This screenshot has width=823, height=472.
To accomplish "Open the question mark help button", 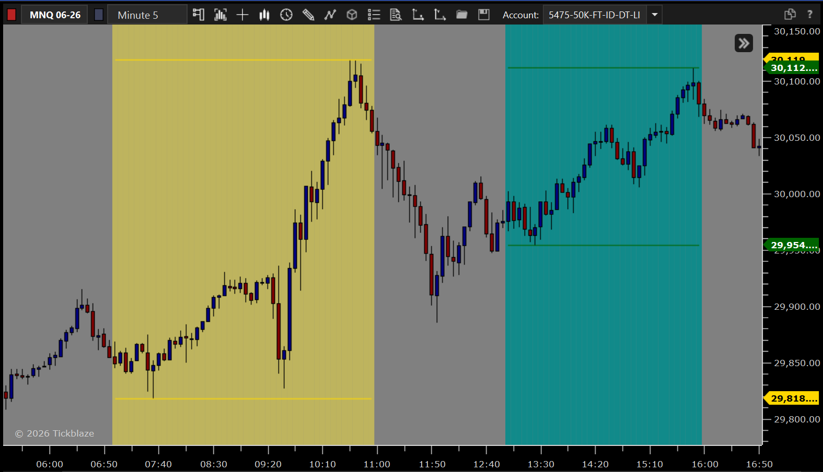I will [x=810, y=15].
